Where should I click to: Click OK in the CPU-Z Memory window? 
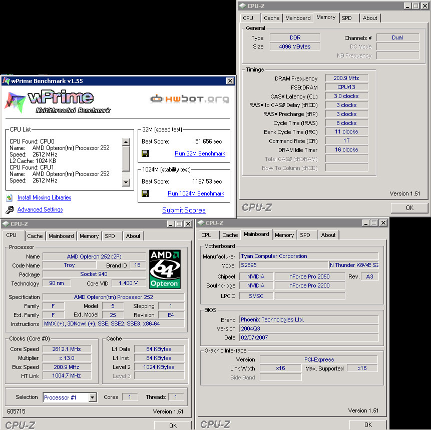point(409,208)
